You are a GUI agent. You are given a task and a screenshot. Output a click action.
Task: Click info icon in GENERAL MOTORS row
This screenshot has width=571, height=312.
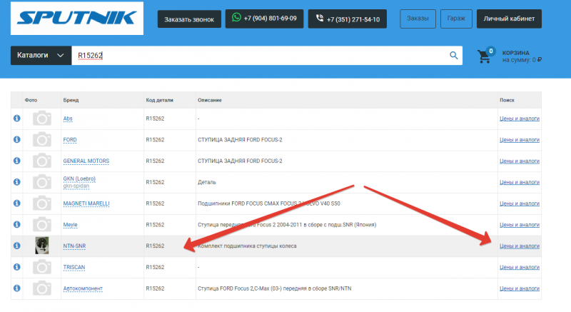click(x=16, y=161)
